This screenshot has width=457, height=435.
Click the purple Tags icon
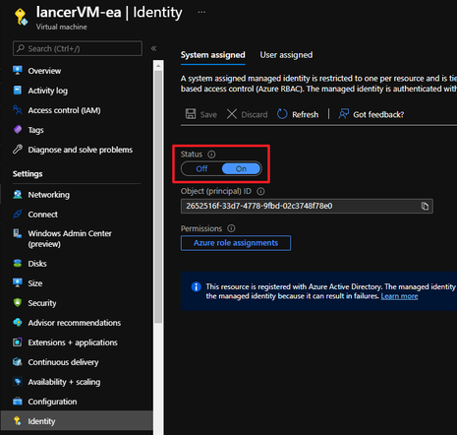[18, 130]
